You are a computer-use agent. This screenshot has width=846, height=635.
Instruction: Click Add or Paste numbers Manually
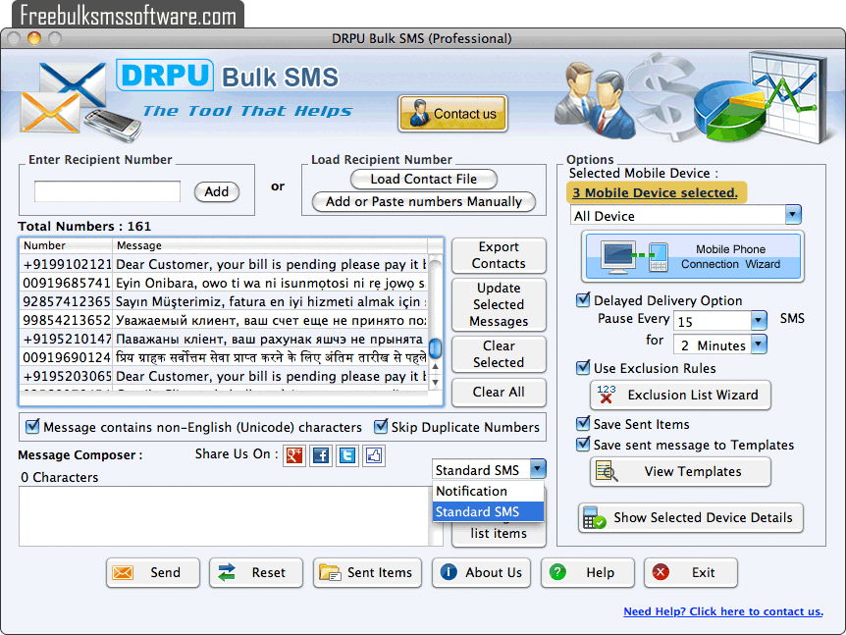424,202
